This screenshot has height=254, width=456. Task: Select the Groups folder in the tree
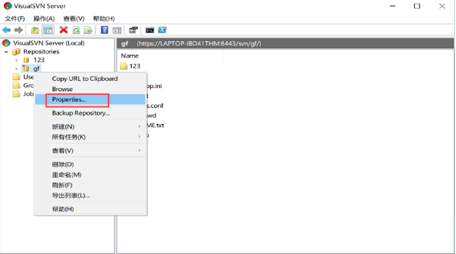coord(24,86)
